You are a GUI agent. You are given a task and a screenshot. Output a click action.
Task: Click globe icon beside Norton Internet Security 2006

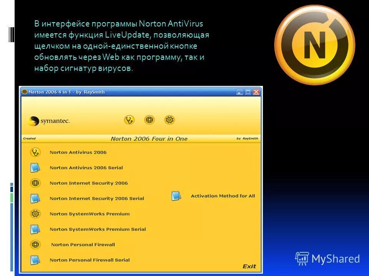[x=35, y=183]
